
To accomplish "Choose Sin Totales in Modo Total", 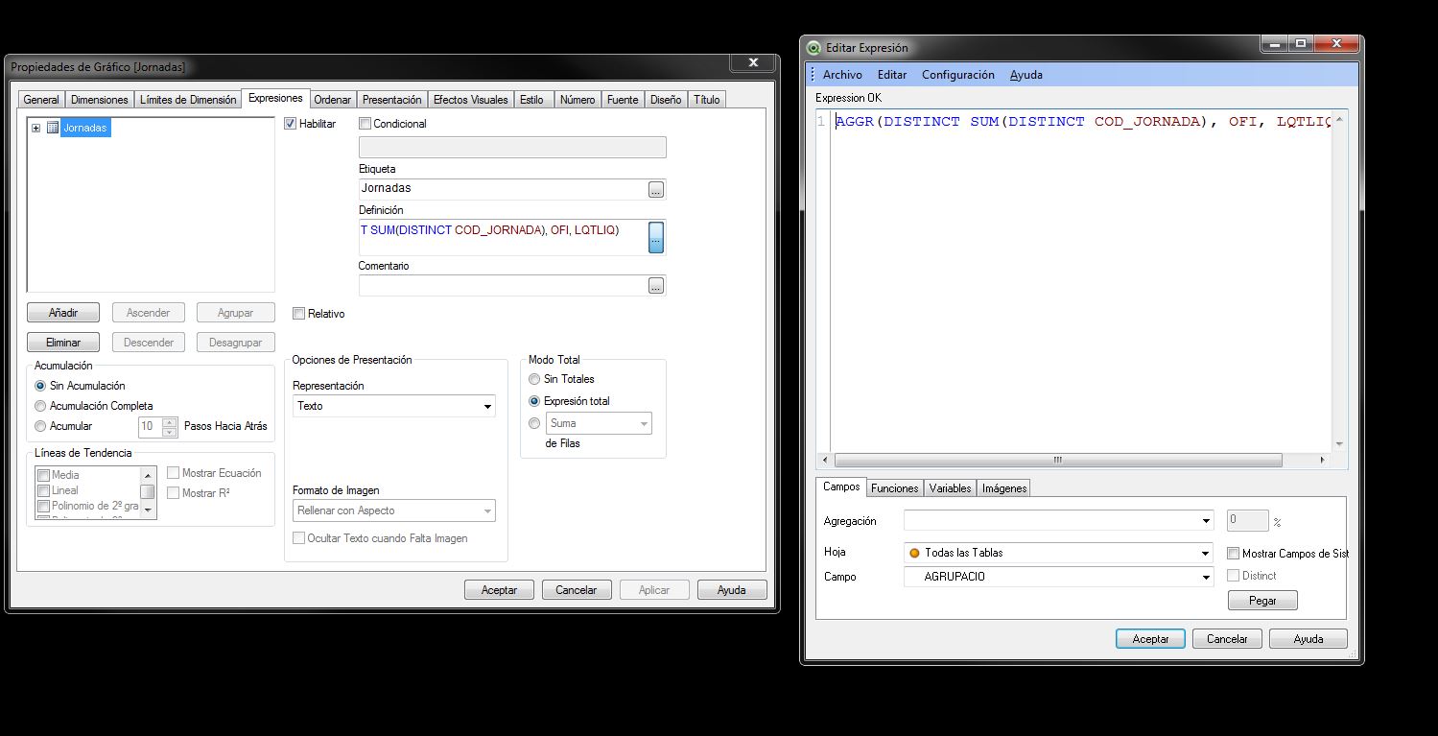I will [534, 379].
